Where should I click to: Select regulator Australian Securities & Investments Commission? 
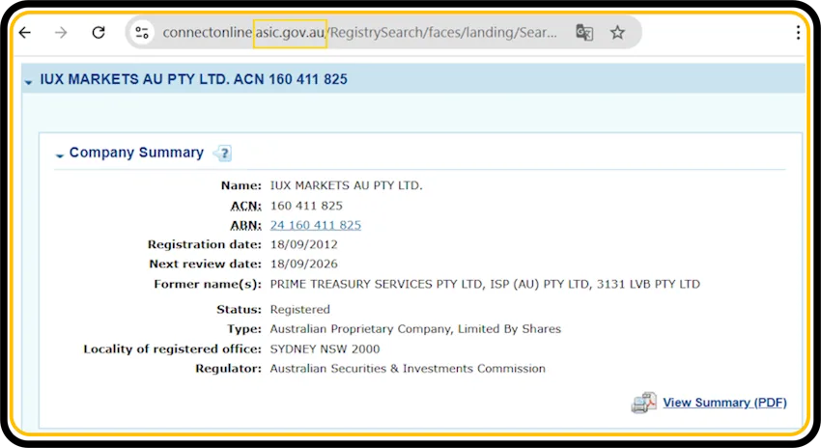tap(408, 369)
